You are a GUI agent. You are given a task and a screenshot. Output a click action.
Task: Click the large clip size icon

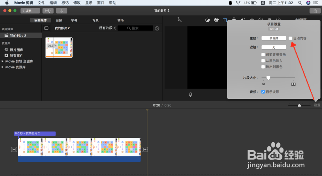click(x=293, y=84)
